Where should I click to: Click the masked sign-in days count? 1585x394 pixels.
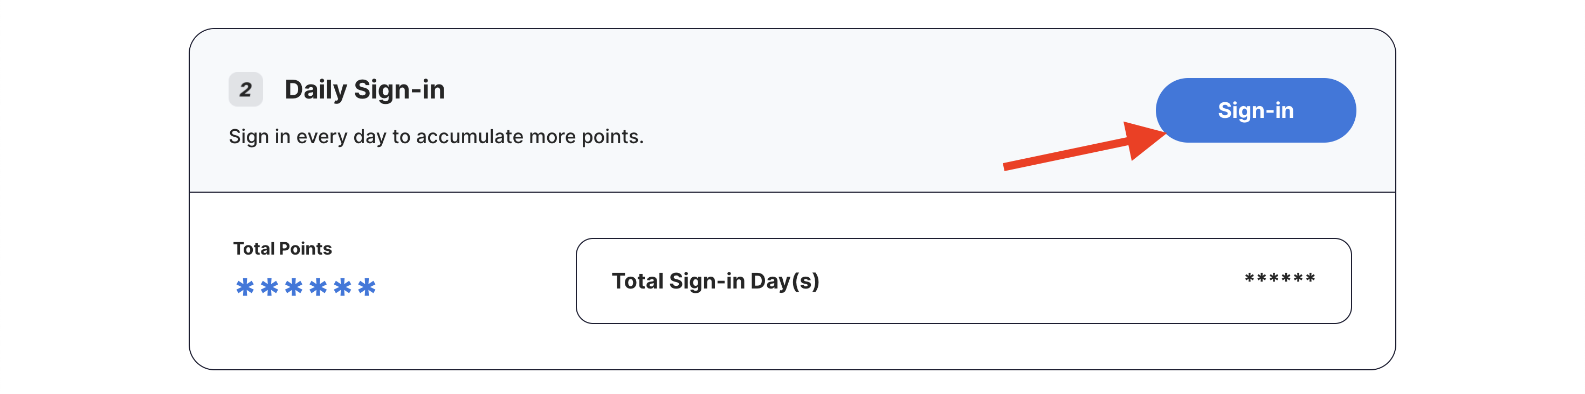tap(1280, 278)
